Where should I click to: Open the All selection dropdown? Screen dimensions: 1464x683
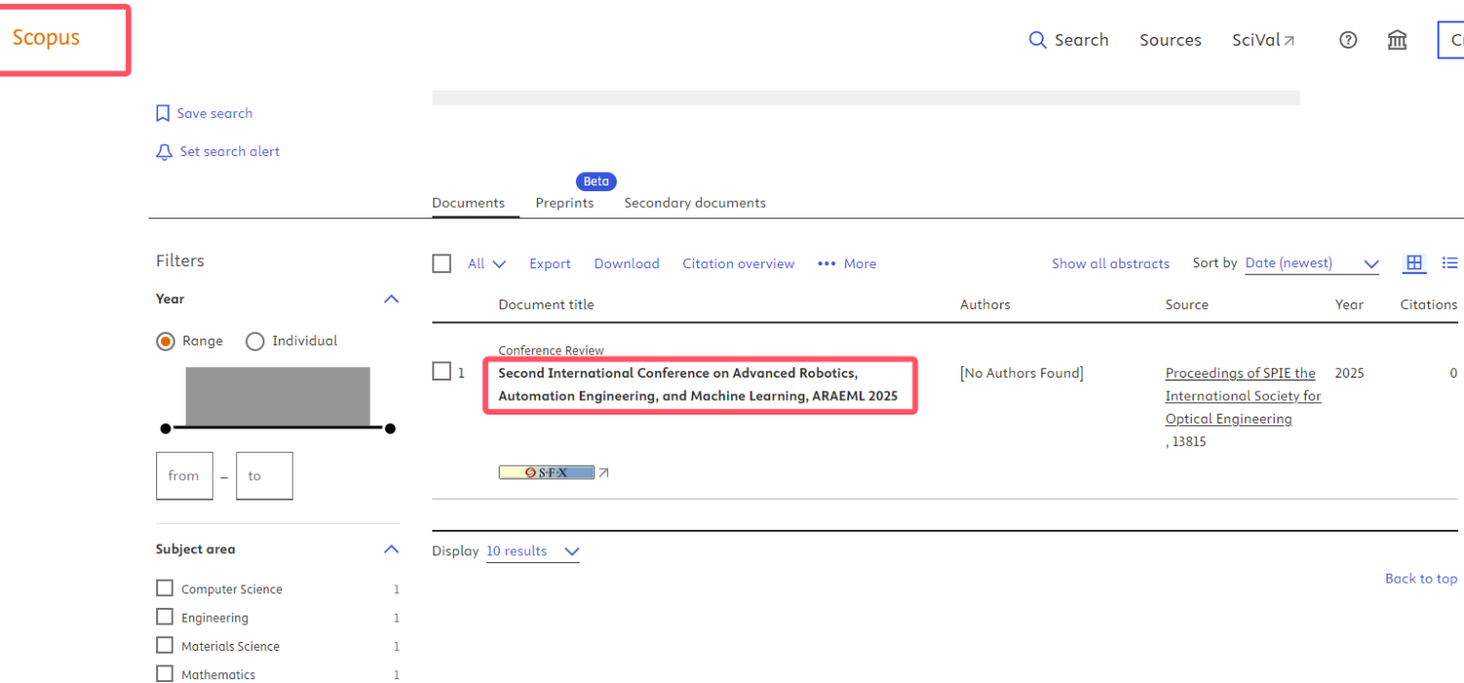coord(487,263)
